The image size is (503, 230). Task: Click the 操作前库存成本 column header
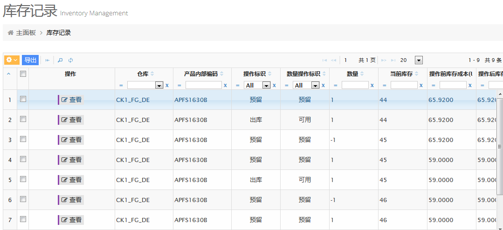451,74
